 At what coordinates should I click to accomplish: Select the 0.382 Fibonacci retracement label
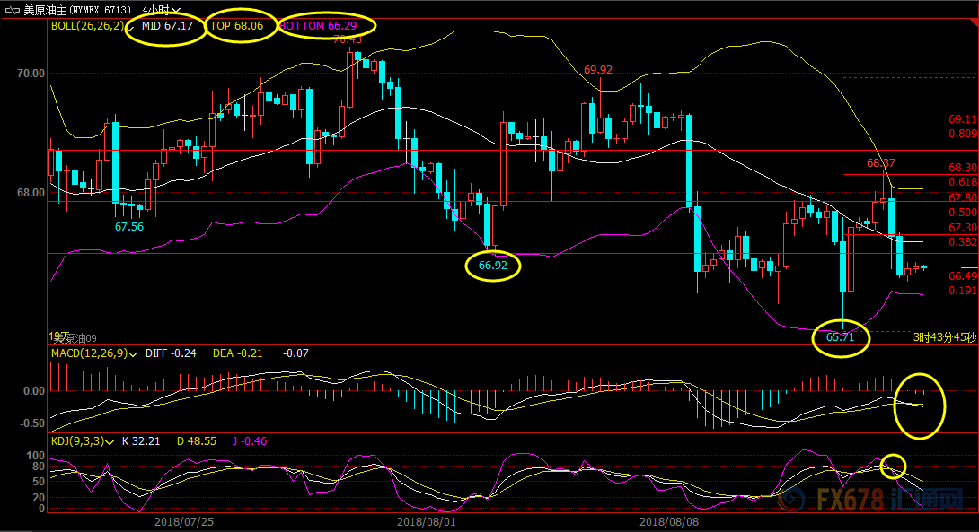pyautogui.click(x=963, y=241)
